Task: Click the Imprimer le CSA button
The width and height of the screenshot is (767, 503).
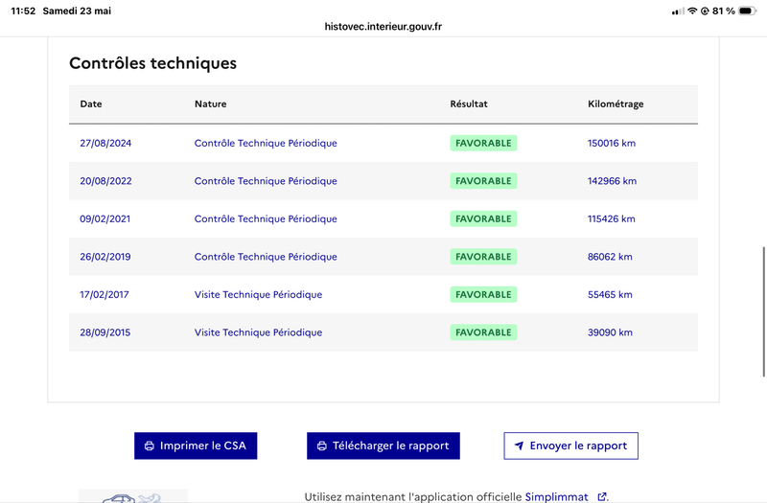Action: coord(196,446)
